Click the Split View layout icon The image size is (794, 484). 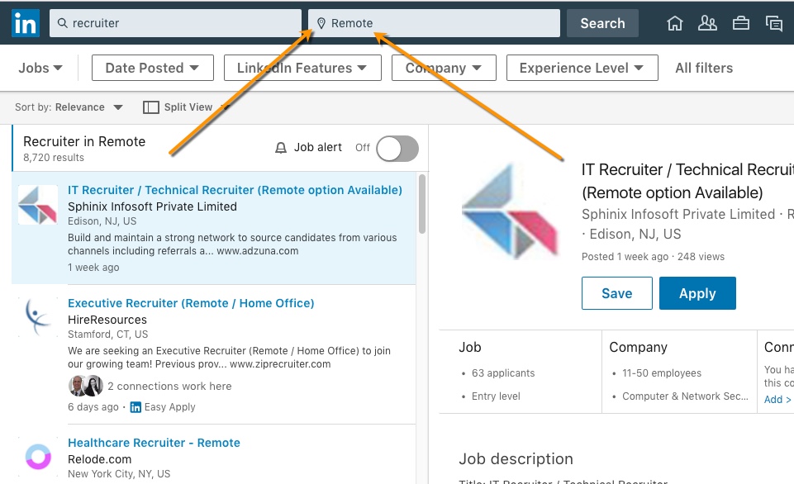[x=150, y=107]
